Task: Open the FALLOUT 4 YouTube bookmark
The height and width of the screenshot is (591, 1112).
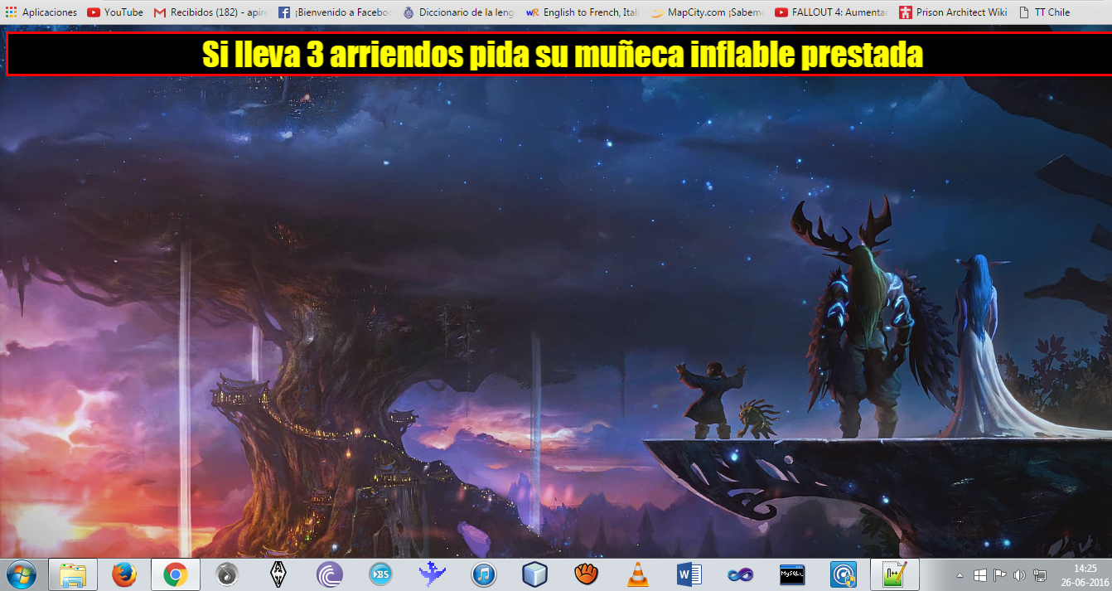Action: tap(831, 12)
